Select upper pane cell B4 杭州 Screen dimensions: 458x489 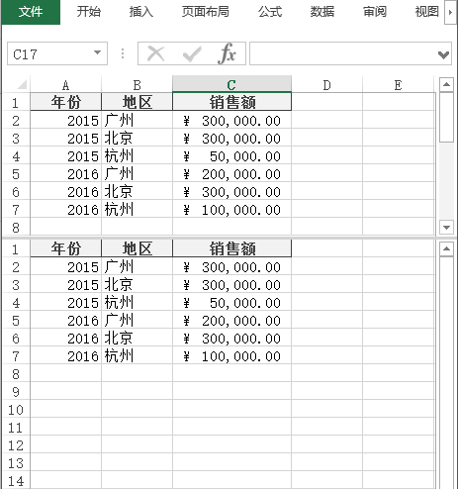pos(137,155)
